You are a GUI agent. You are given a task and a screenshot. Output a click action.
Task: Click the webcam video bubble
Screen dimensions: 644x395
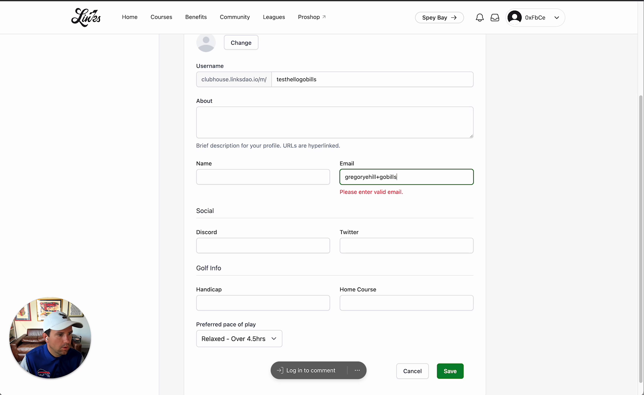coord(50,338)
